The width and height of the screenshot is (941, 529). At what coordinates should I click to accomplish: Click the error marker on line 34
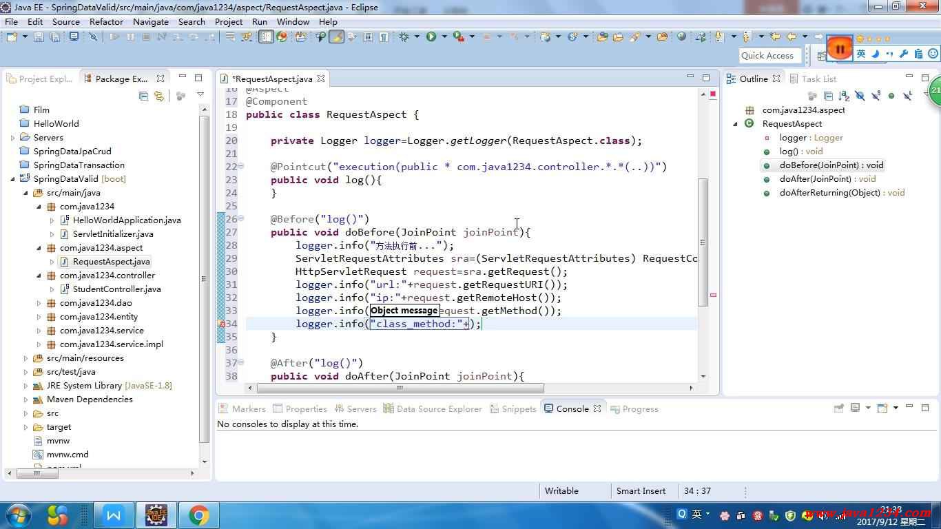(x=222, y=324)
